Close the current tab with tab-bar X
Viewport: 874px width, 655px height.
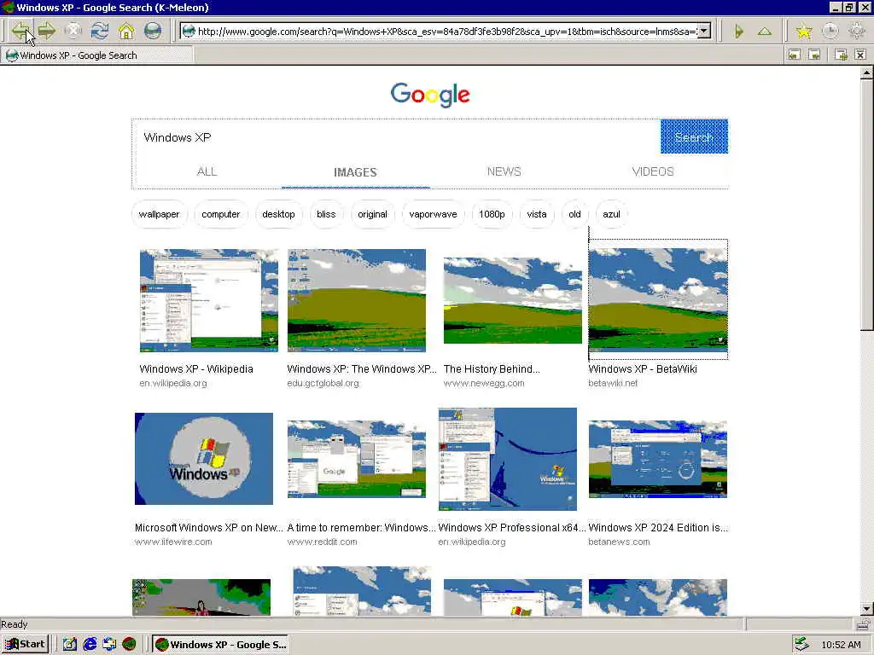point(860,55)
